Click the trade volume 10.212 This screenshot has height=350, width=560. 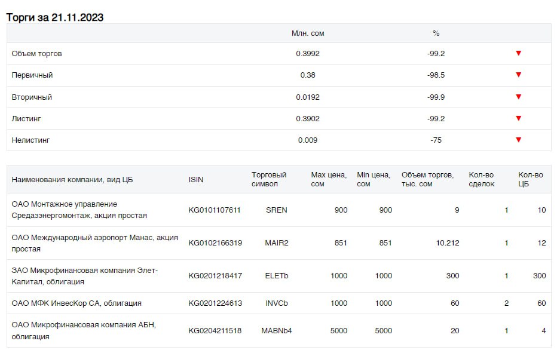[x=448, y=243]
